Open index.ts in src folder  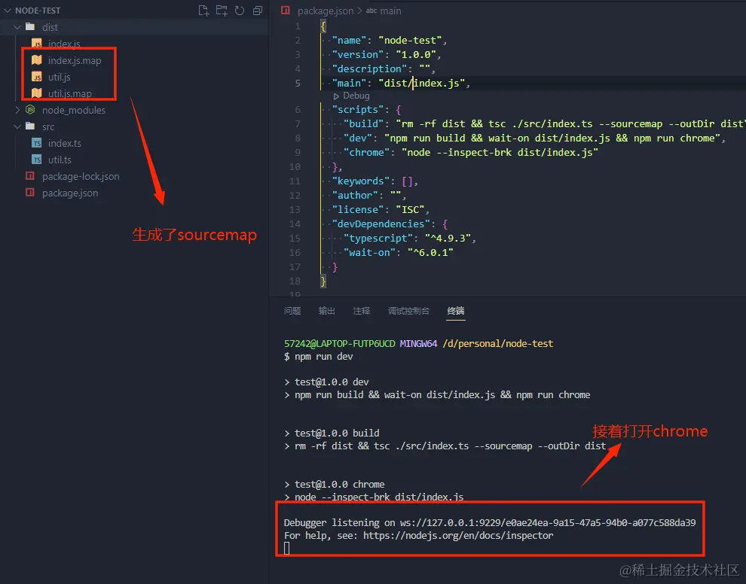click(x=64, y=143)
